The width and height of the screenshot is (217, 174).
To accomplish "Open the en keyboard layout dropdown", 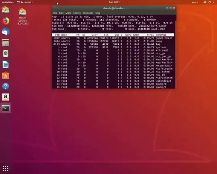I will point(195,2).
